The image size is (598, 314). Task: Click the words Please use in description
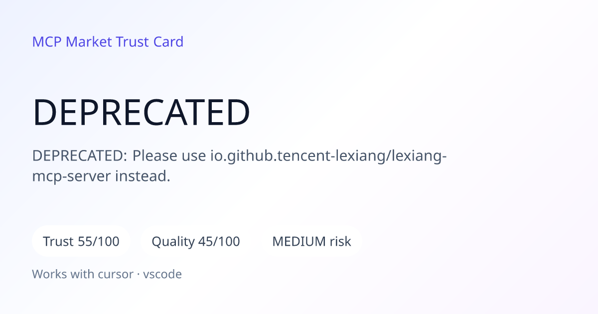pyautogui.click(x=167, y=156)
